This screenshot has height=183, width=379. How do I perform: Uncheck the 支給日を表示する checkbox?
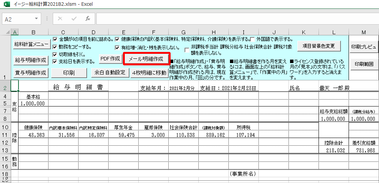[55, 61]
